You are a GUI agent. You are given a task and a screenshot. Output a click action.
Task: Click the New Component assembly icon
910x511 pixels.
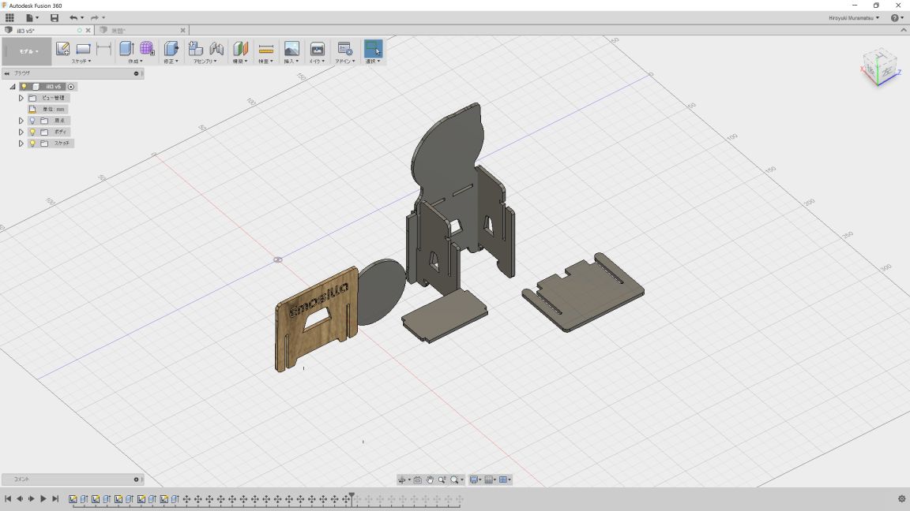[196, 49]
